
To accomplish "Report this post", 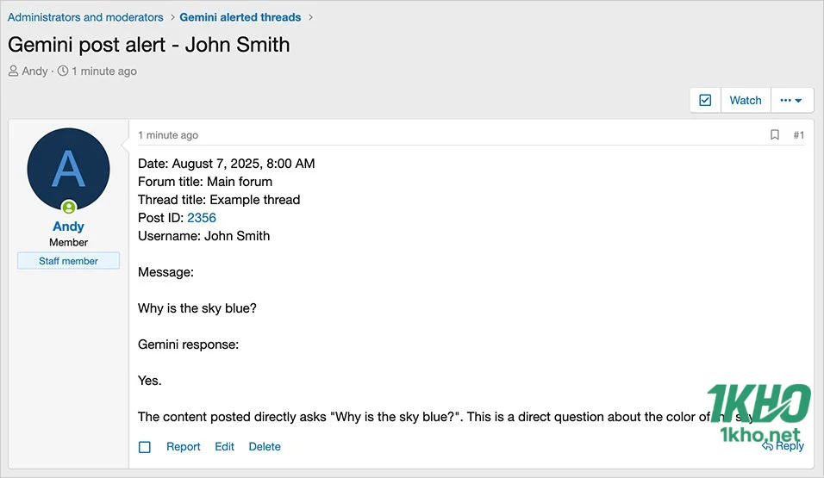I will coord(184,446).
